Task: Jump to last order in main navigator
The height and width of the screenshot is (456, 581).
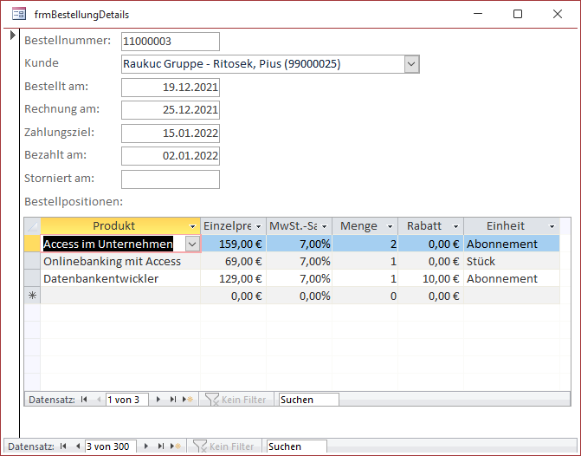Action: point(158,446)
